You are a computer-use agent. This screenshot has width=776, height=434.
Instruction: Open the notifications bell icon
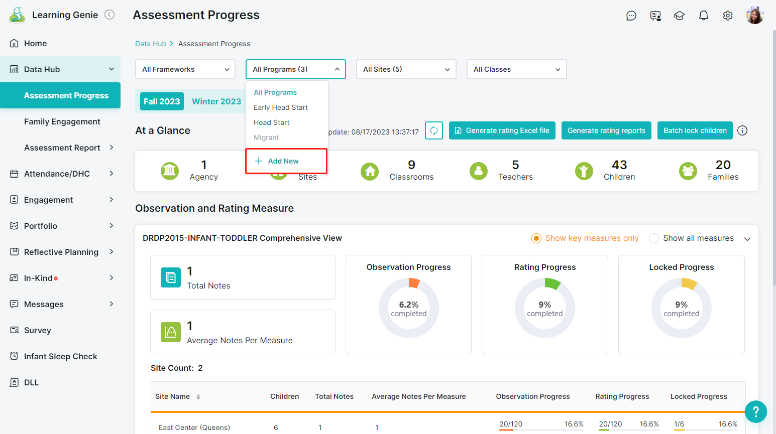click(x=704, y=16)
